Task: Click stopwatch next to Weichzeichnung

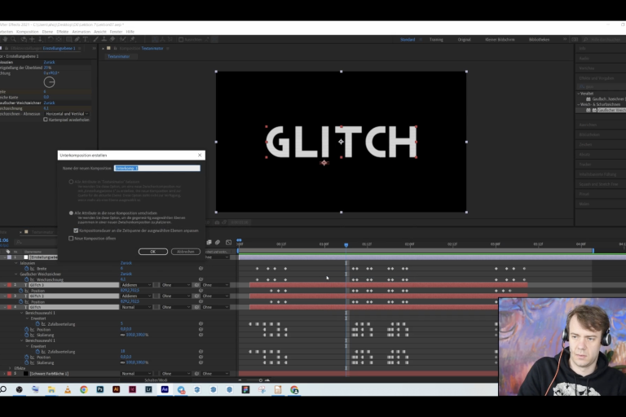Action: 26,279
